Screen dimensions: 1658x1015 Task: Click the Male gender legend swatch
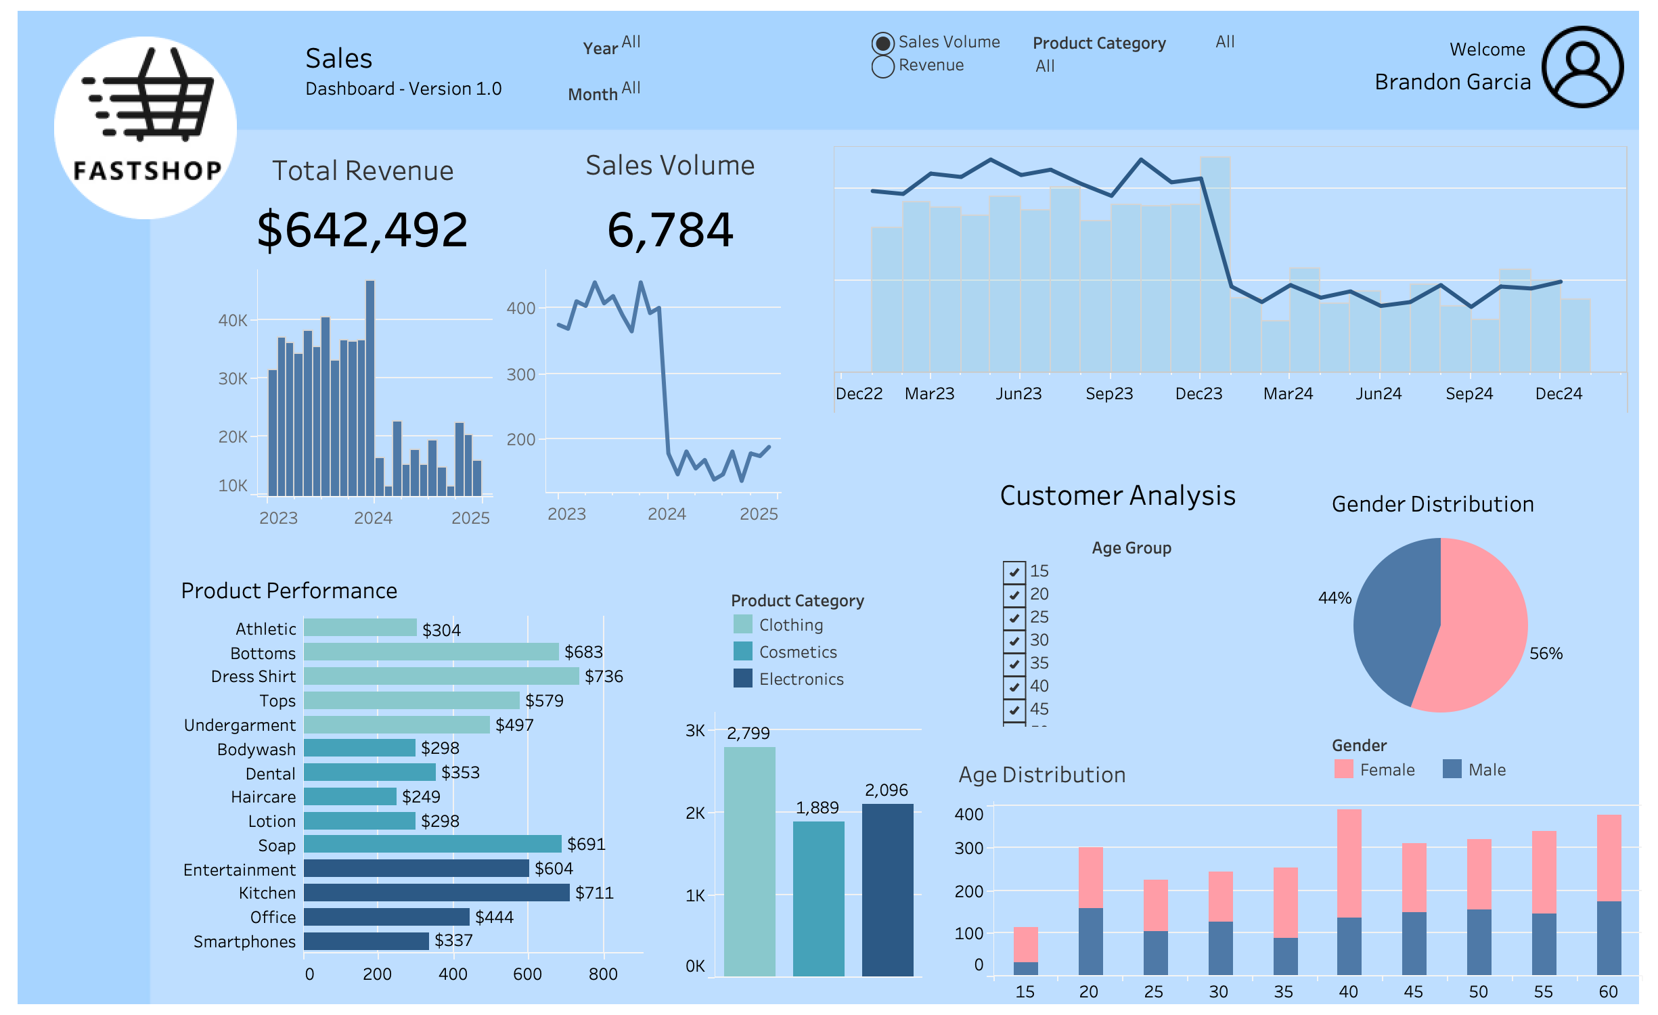click(1451, 769)
